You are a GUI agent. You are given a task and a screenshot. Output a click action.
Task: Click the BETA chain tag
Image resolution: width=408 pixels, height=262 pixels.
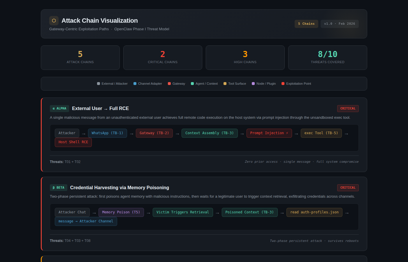(x=59, y=188)
